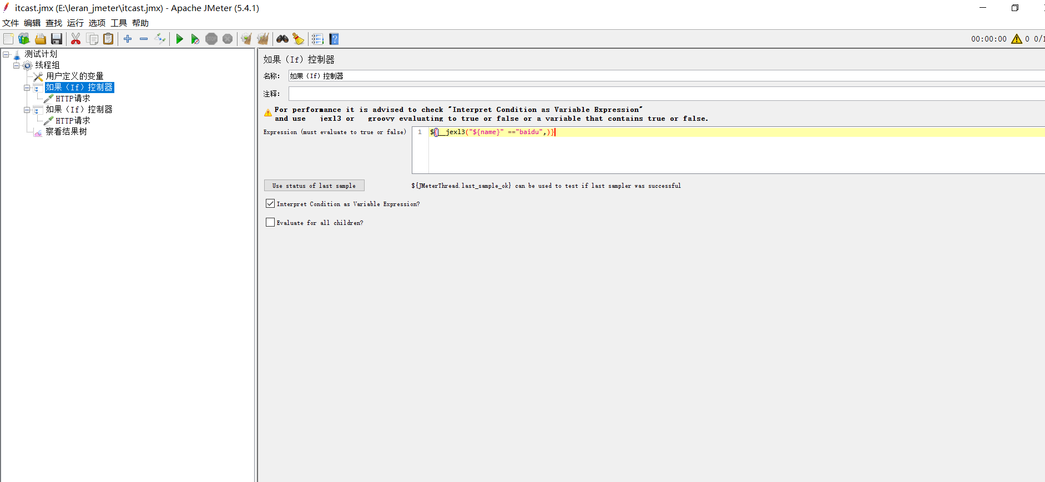This screenshot has width=1045, height=482.
Task: Open the 帮助 menu
Action: (140, 23)
